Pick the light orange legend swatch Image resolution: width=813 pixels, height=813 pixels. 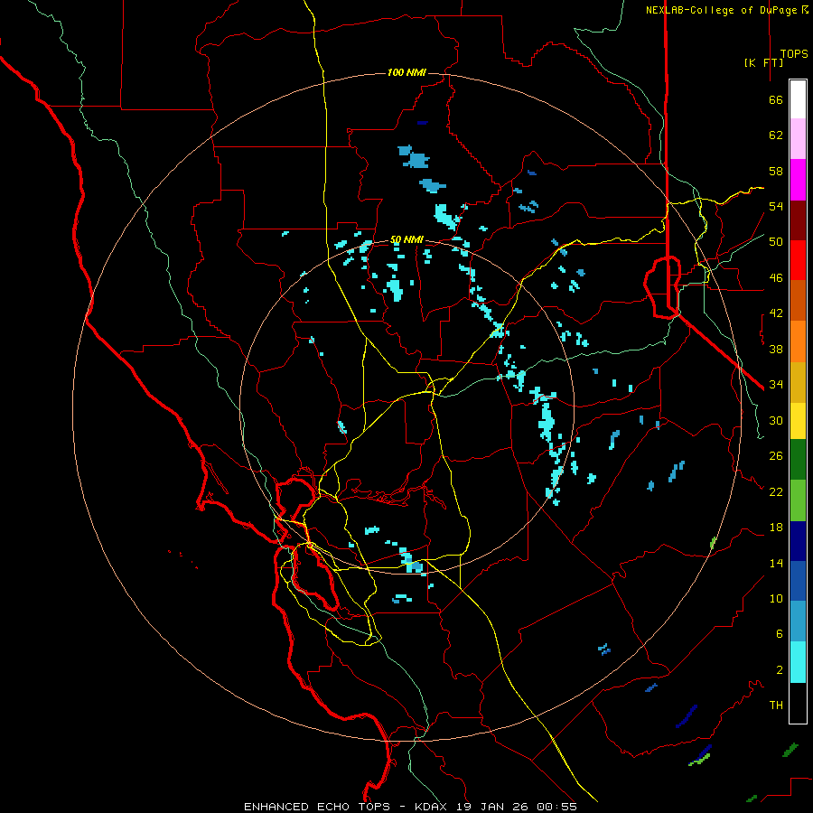click(798, 341)
